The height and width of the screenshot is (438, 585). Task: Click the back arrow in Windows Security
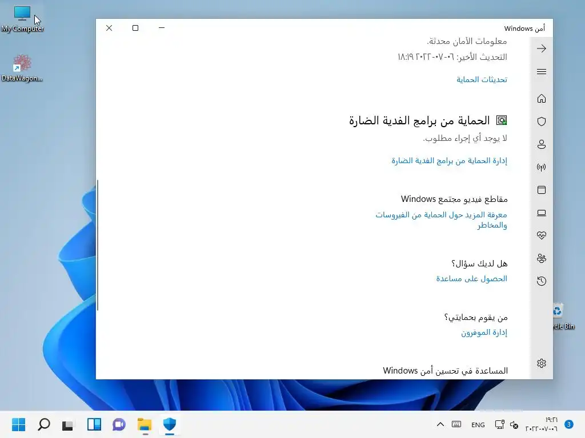pyautogui.click(x=542, y=48)
